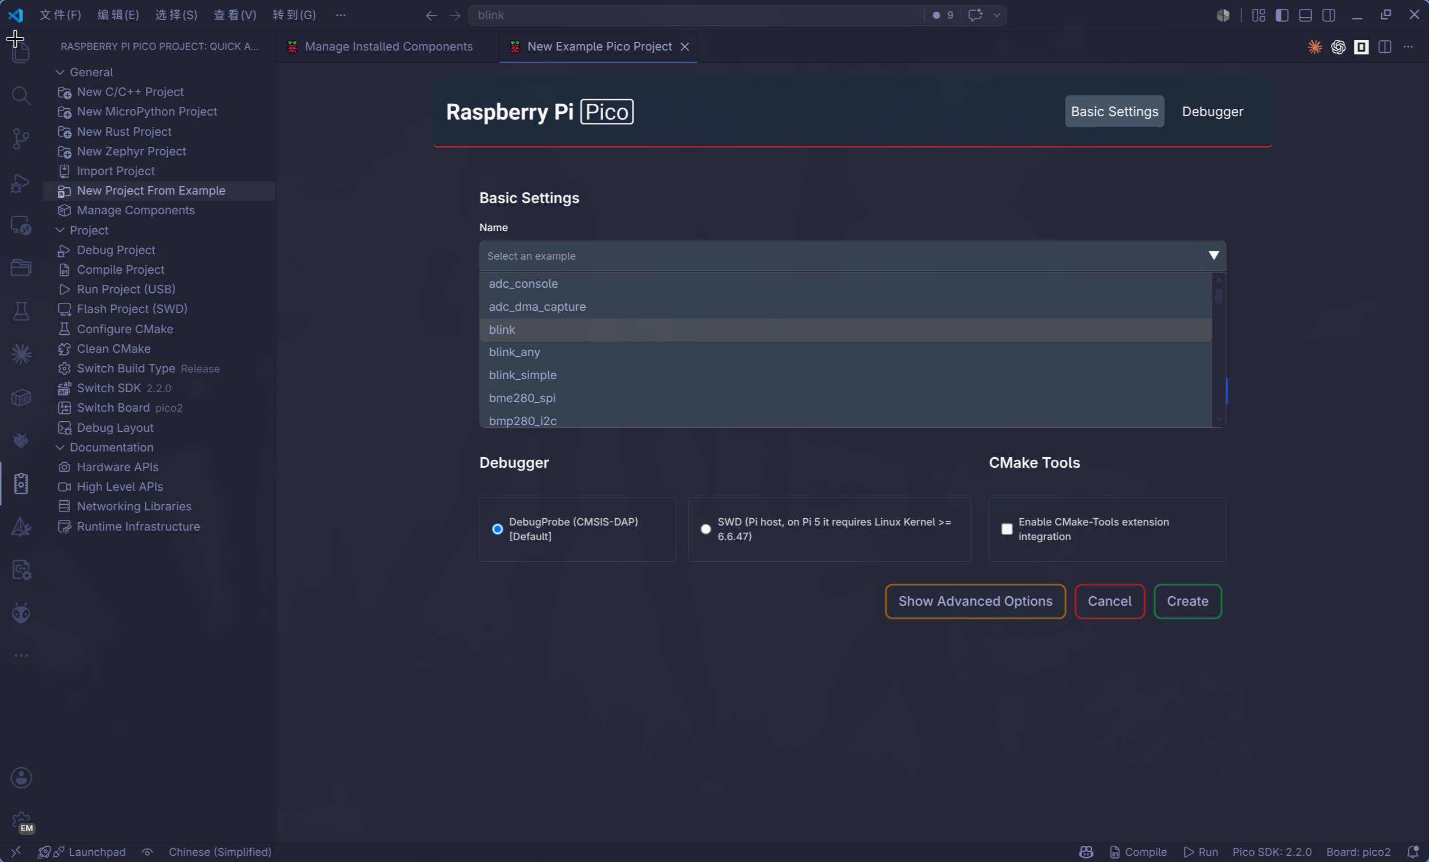
Task: Click the Cancel button
Action: (x=1109, y=601)
